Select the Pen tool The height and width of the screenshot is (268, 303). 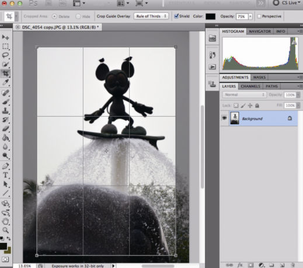click(5, 166)
